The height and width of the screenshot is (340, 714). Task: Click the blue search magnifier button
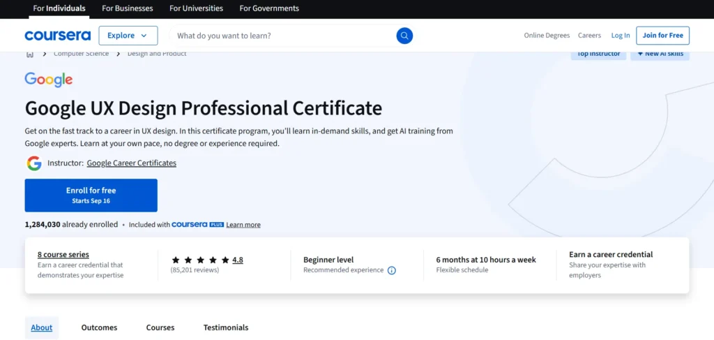pyautogui.click(x=404, y=36)
